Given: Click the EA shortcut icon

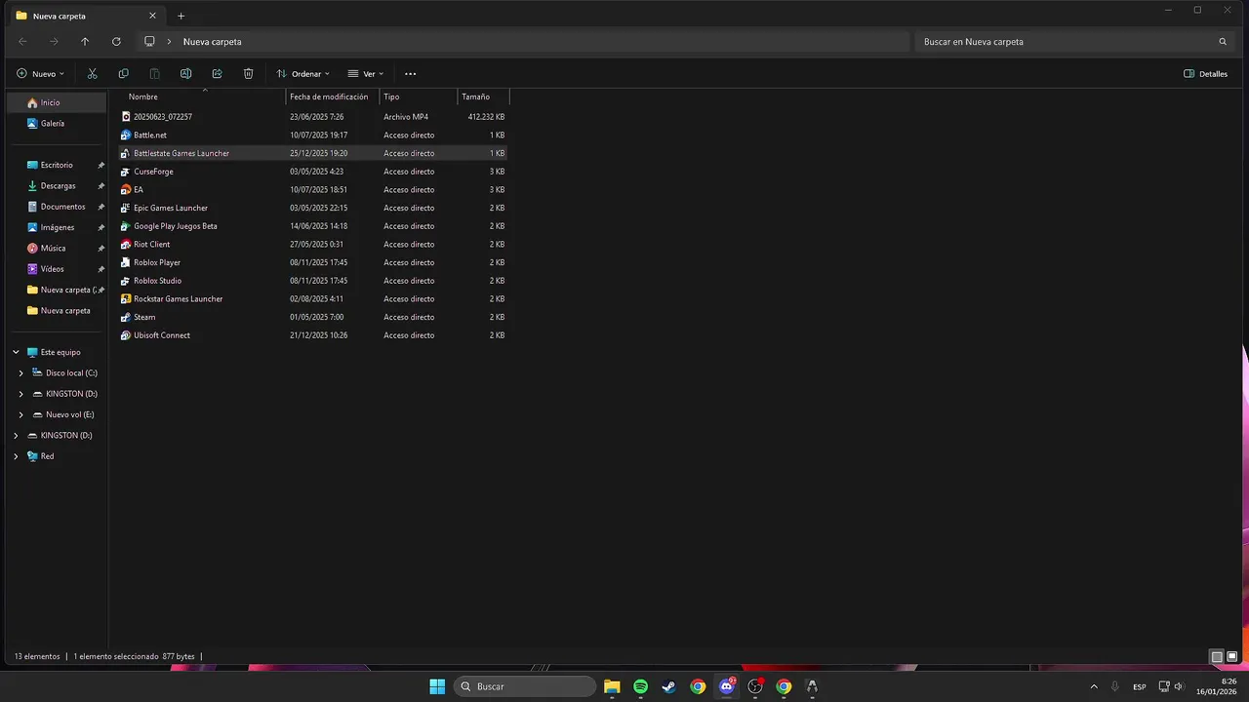Looking at the screenshot, I should pyautogui.click(x=126, y=189).
